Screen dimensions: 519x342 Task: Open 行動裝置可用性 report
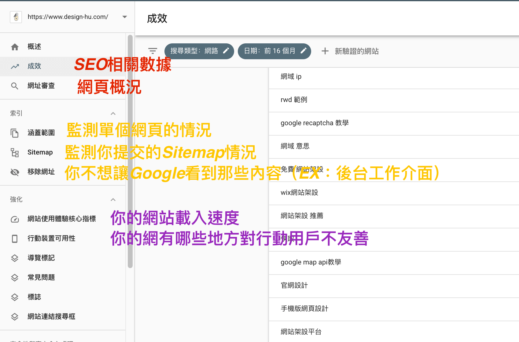(x=63, y=238)
